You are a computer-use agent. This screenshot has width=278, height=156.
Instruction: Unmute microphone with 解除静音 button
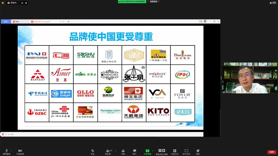pyautogui.click(x=7, y=152)
